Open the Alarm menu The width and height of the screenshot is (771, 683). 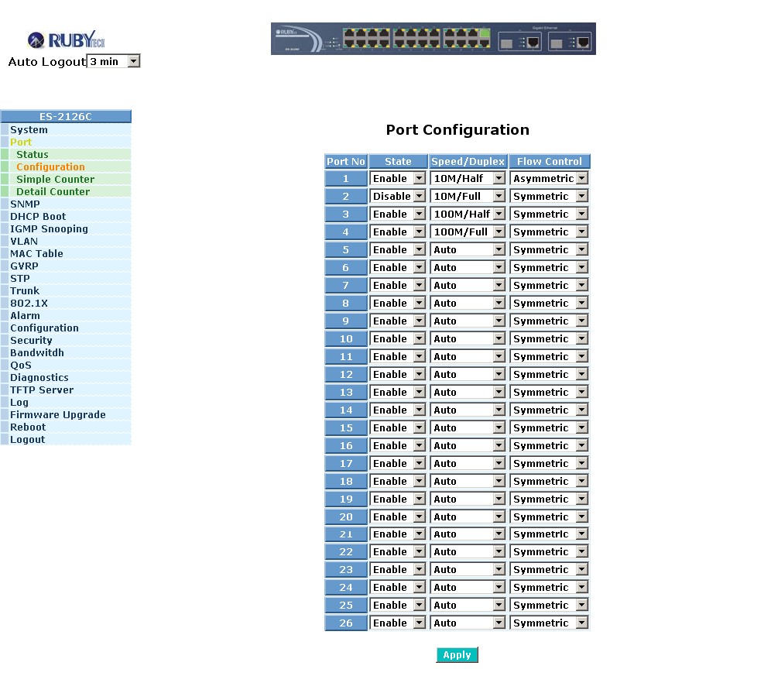pyautogui.click(x=25, y=315)
